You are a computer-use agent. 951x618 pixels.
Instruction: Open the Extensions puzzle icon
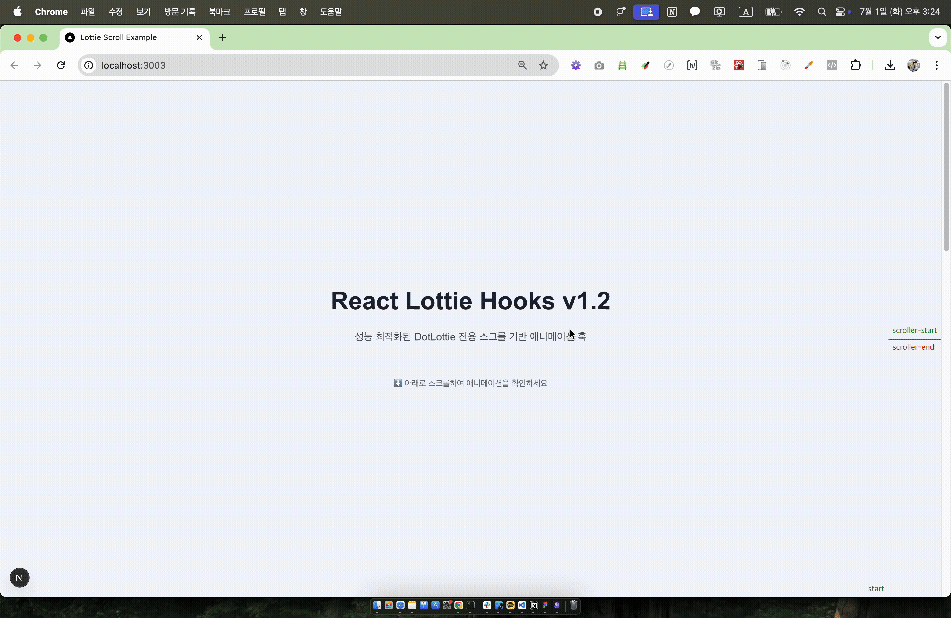[x=856, y=66]
